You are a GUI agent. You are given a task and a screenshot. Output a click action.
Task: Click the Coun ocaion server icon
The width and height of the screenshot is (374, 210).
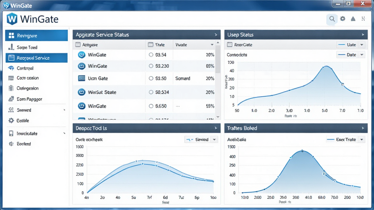pos(11,78)
